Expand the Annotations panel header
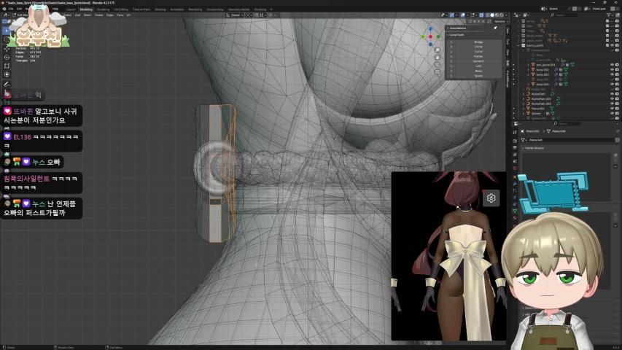The width and height of the screenshot is (622, 350). click(457, 28)
